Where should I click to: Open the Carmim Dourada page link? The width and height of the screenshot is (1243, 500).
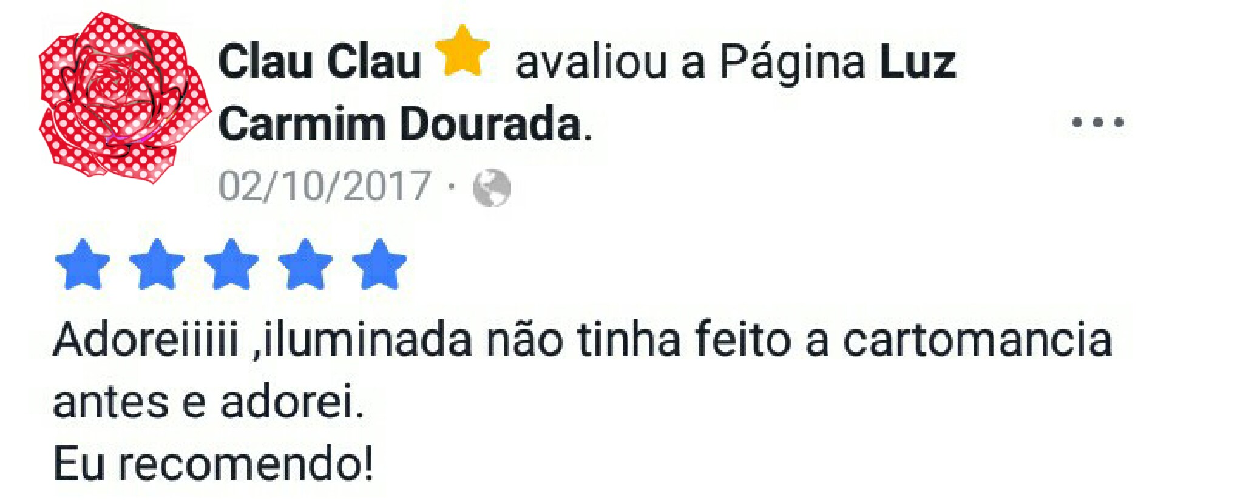point(401,123)
